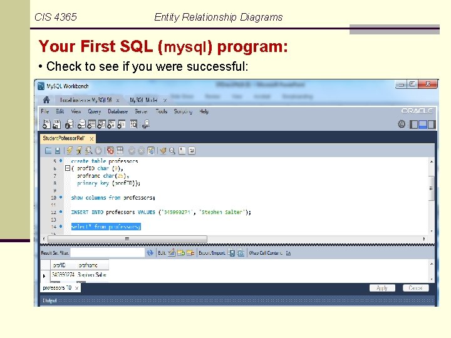Toggle the left sidebar panel icon

[x=413, y=125]
